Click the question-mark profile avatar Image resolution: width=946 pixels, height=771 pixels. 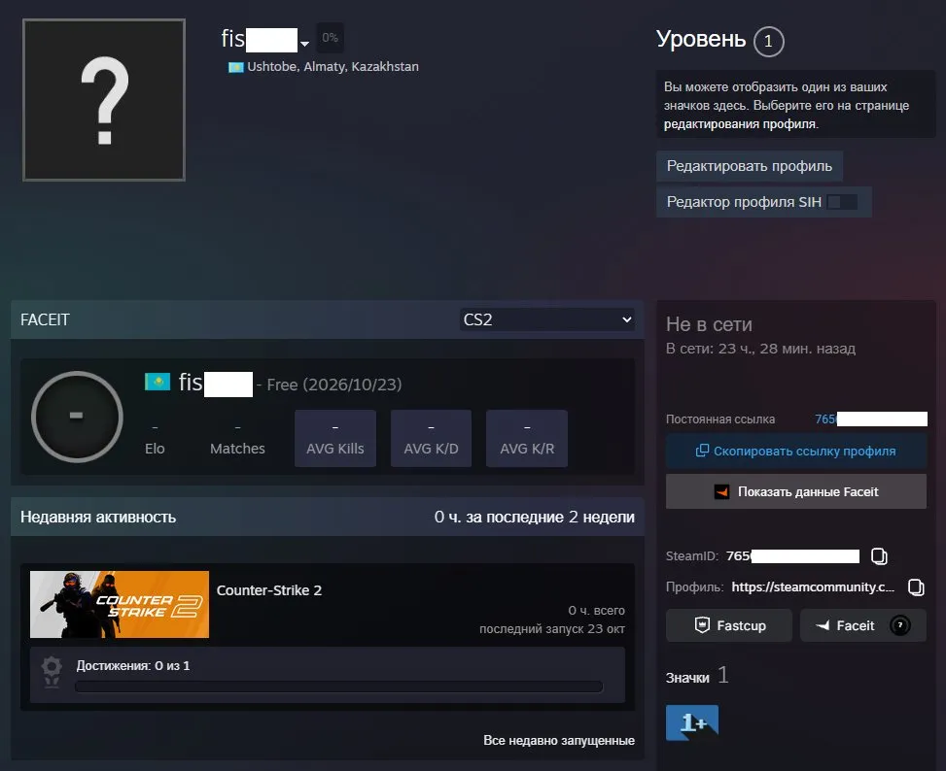[104, 100]
